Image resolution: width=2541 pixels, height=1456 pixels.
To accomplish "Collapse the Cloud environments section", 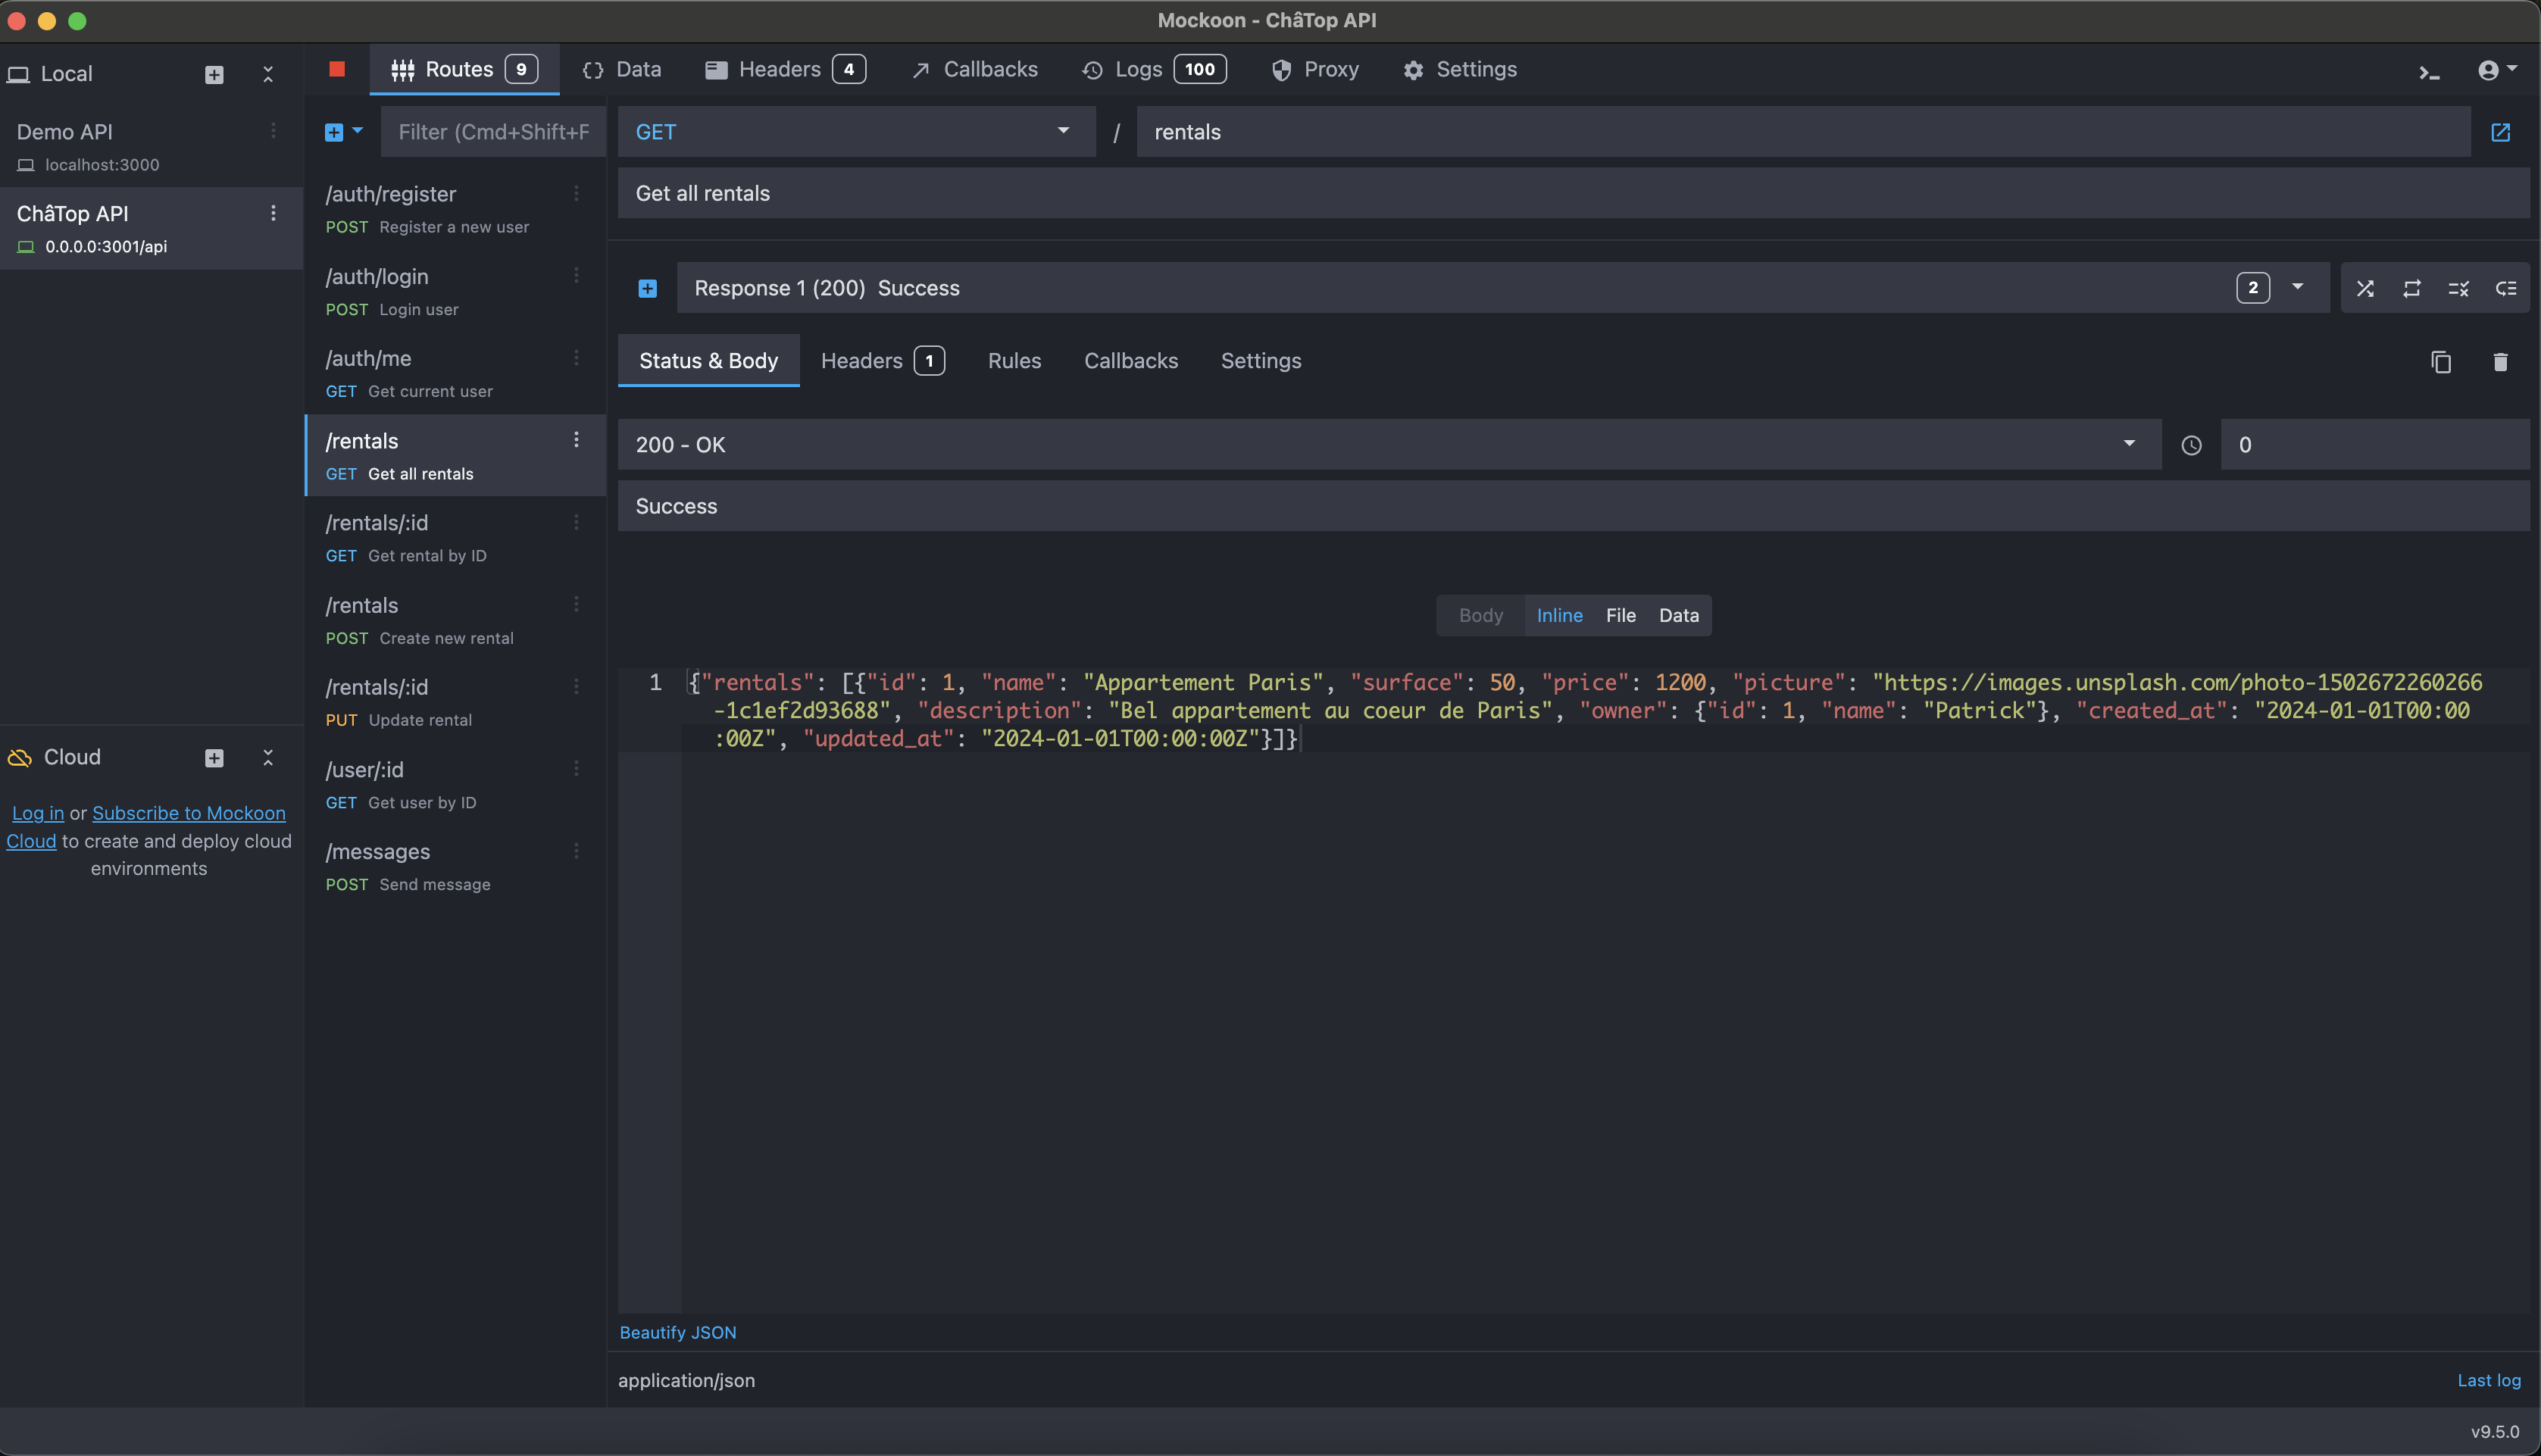I will coord(268,758).
